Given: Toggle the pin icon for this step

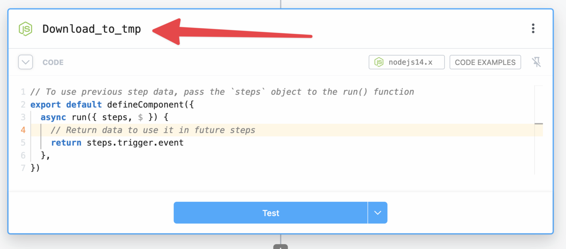Looking at the screenshot, I should 536,62.
